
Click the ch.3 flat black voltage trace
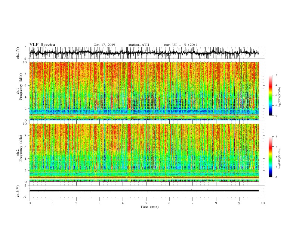click(144, 191)
